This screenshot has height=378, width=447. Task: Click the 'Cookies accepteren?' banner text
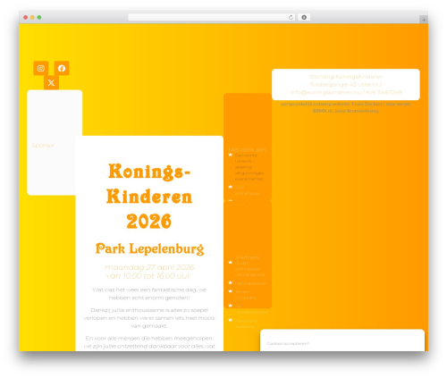[288, 343]
